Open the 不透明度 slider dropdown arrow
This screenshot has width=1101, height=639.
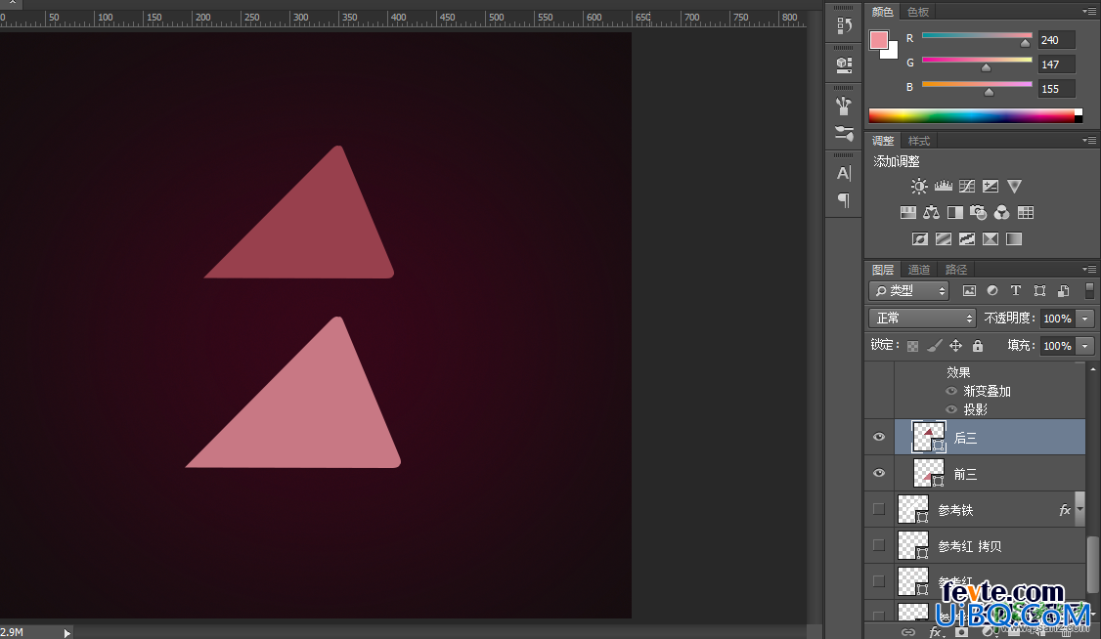(x=1085, y=319)
